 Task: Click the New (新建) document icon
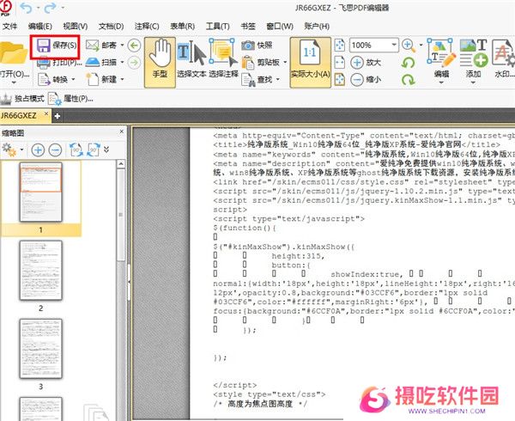click(x=93, y=79)
